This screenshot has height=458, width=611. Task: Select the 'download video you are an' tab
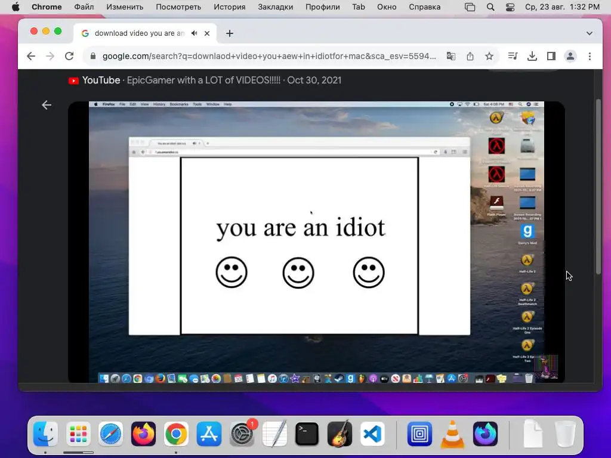point(139,33)
